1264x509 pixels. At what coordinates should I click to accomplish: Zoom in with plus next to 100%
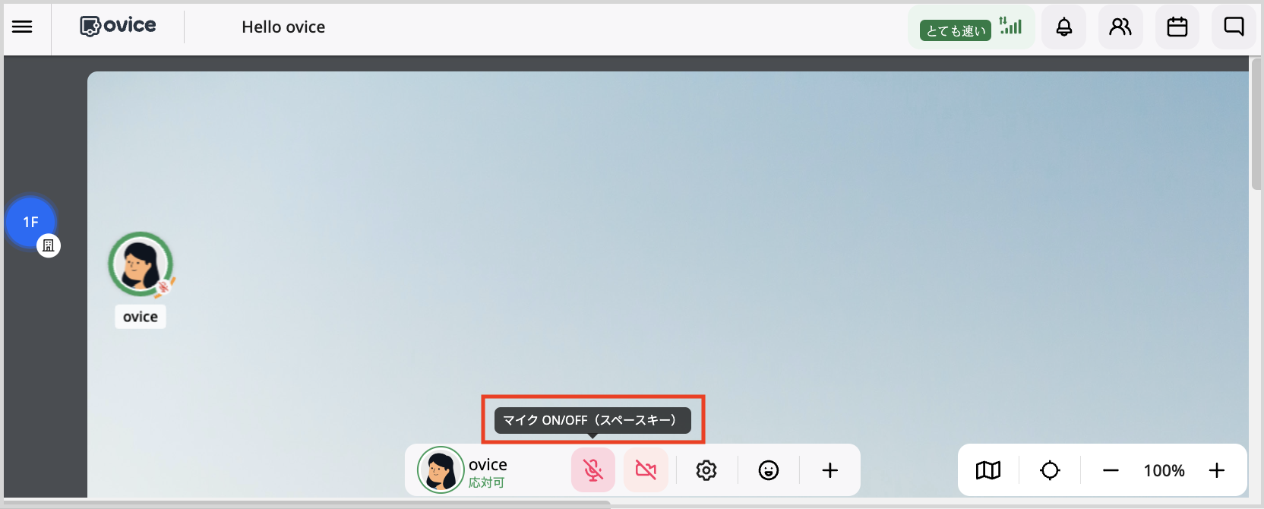tap(1217, 470)
